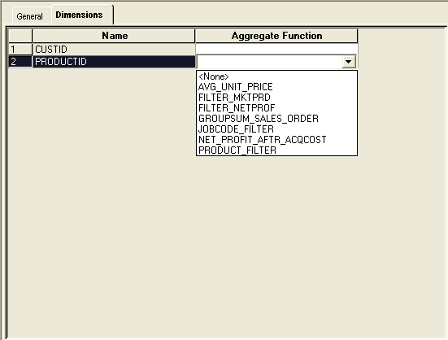448x340 pixels.
Task: Choose NET_PROFIT_AFTR_ACQCOST option
Action: (x=276, y=140)
